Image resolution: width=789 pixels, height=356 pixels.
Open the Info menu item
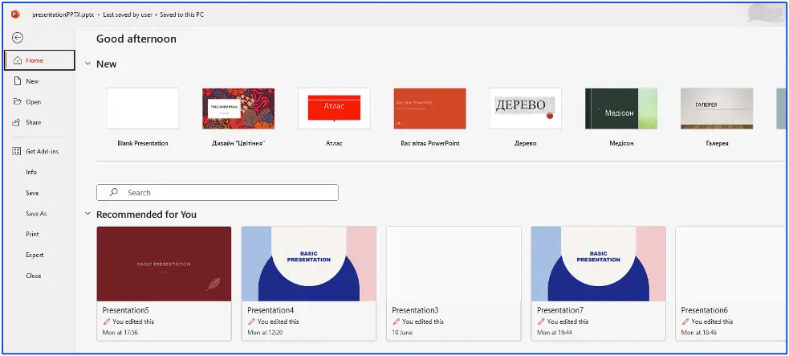pyautogui.click(x=31, y=172)
